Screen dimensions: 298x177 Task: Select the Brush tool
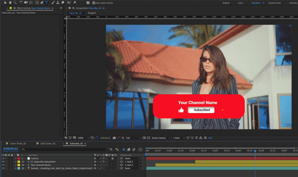(53, 3)
